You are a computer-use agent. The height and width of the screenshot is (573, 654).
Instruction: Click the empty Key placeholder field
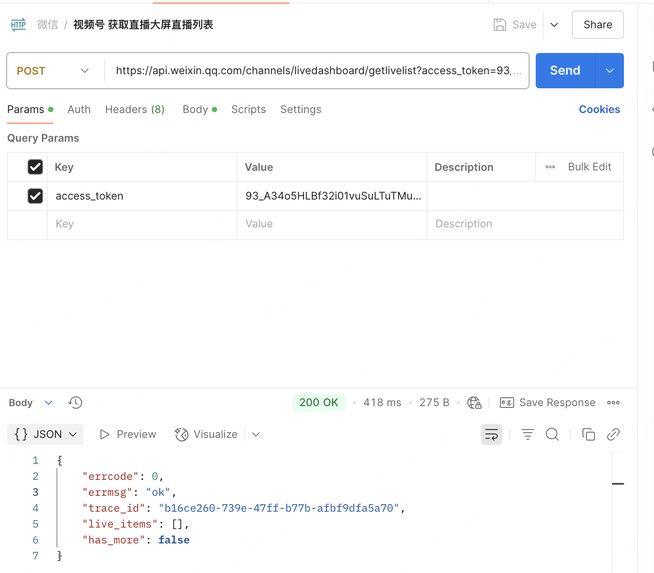click(142, 224)
